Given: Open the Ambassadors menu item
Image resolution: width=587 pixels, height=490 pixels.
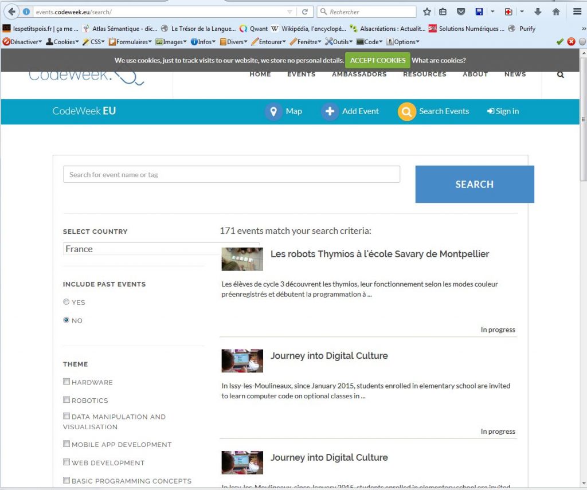Looking at the screenshot, I should pyautogui.click(x=359, y=75).
